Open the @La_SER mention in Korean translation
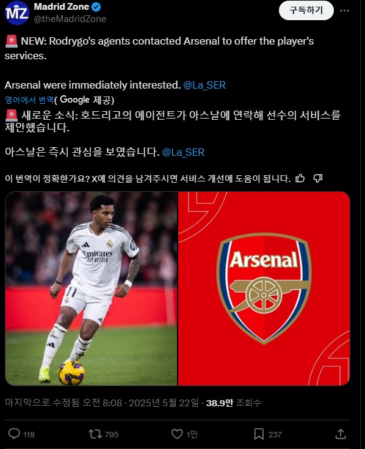Image resolution: width=365 pixels, height=449 pixels. [x=183, y=152]
